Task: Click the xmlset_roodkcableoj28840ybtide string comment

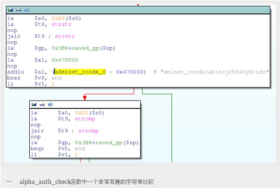Action: click(215, 72)
